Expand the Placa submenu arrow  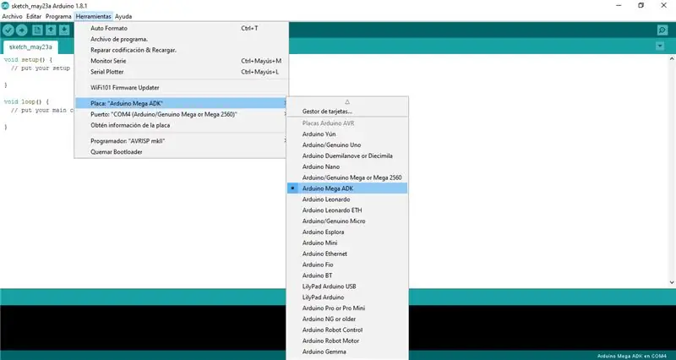(285, 103)
